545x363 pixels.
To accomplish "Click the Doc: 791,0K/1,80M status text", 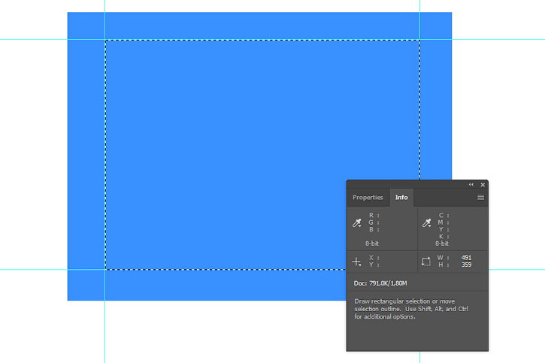I will [x=380, y=283].
